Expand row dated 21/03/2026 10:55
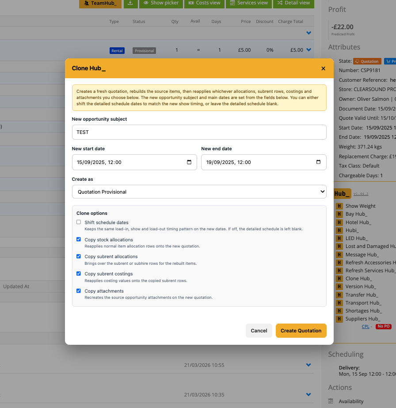Image resolution: width=396 pixels, height=408 pixels. click(308, 365)
